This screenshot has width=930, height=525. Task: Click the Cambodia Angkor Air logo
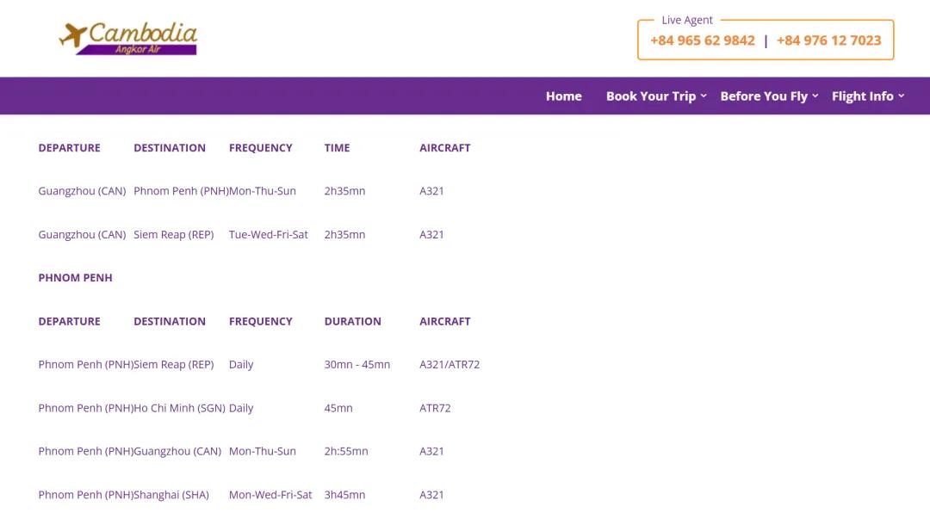click(x=128, y=38)
